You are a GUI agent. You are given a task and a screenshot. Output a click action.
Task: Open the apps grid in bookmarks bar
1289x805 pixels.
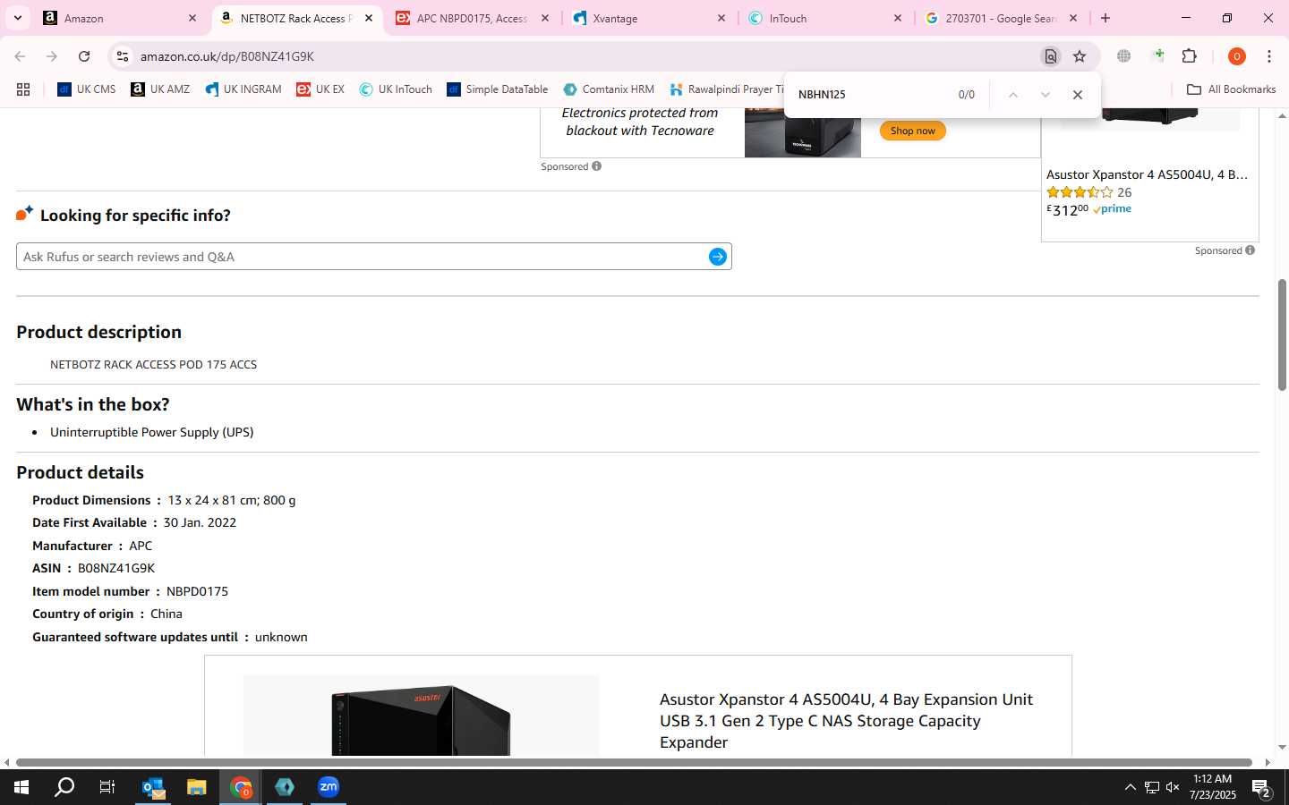click(x=23, y=89)
